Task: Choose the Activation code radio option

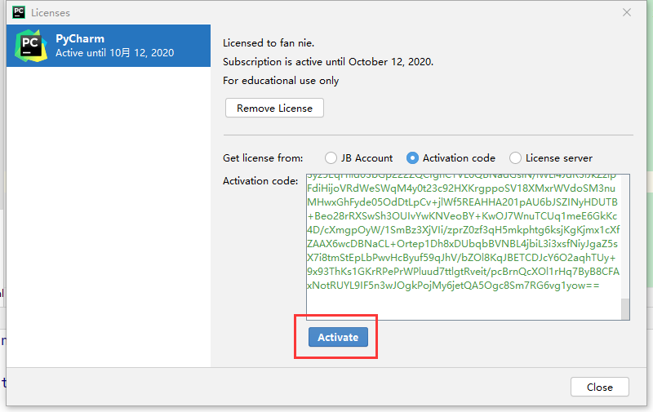Action: click(x=413, y=158)
